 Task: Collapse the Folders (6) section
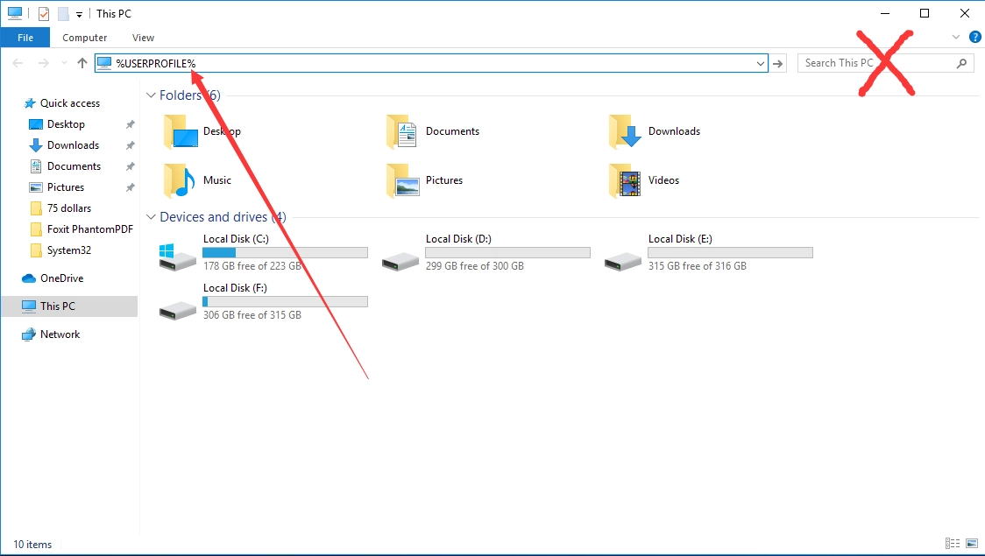(x=151, y=95)
